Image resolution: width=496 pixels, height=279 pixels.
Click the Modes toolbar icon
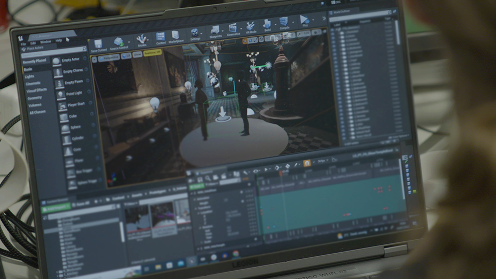[142, 39]
